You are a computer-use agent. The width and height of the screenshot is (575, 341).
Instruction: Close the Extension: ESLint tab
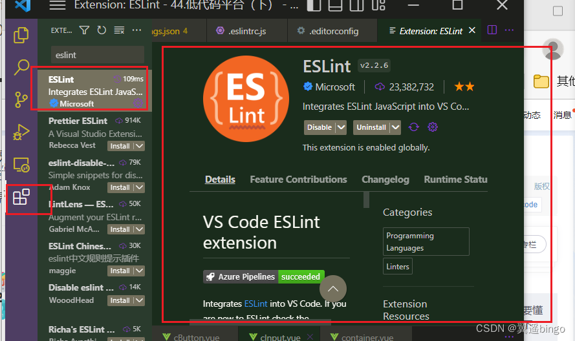pyautogui.click(x=472, y=30)
